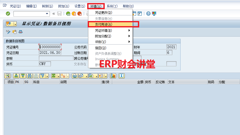This screenshot has width=240, height=135.
Task: Click the blue Information icon
Action: click(x=121, y=76)
